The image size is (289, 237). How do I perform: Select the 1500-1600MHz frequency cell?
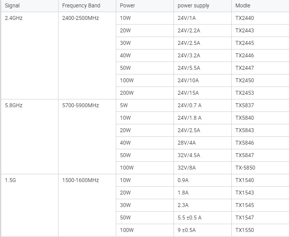pos(87,205)
